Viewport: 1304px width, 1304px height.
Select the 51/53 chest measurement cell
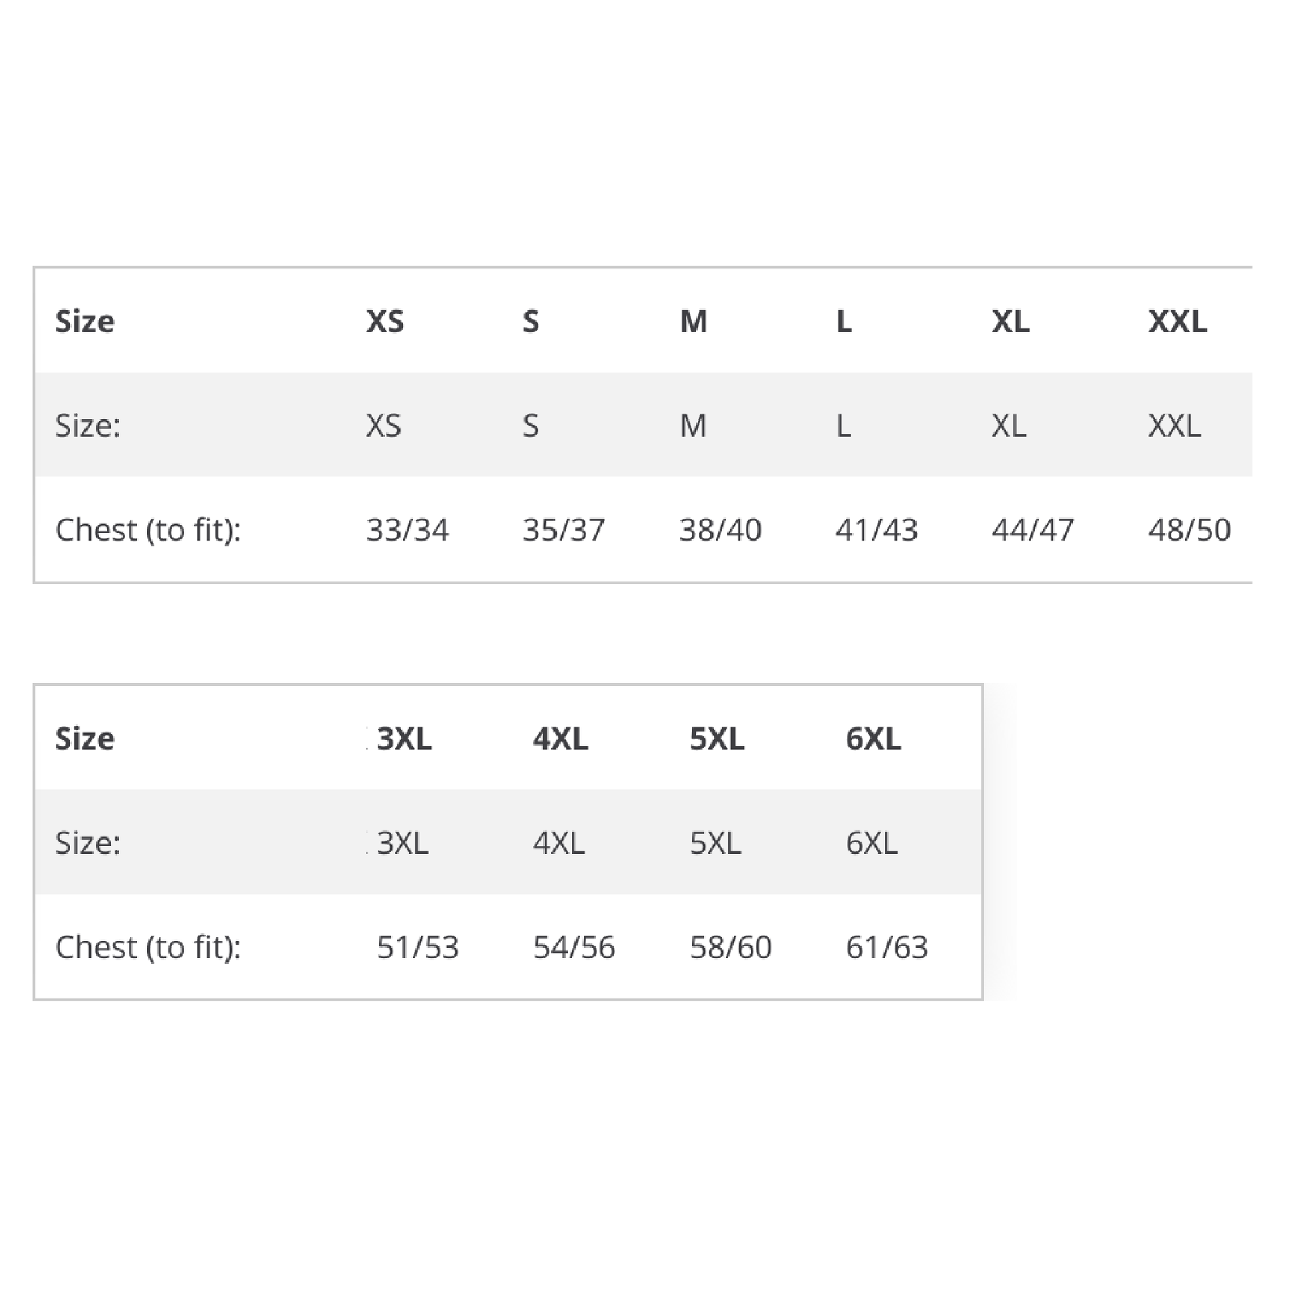[417, 947]
